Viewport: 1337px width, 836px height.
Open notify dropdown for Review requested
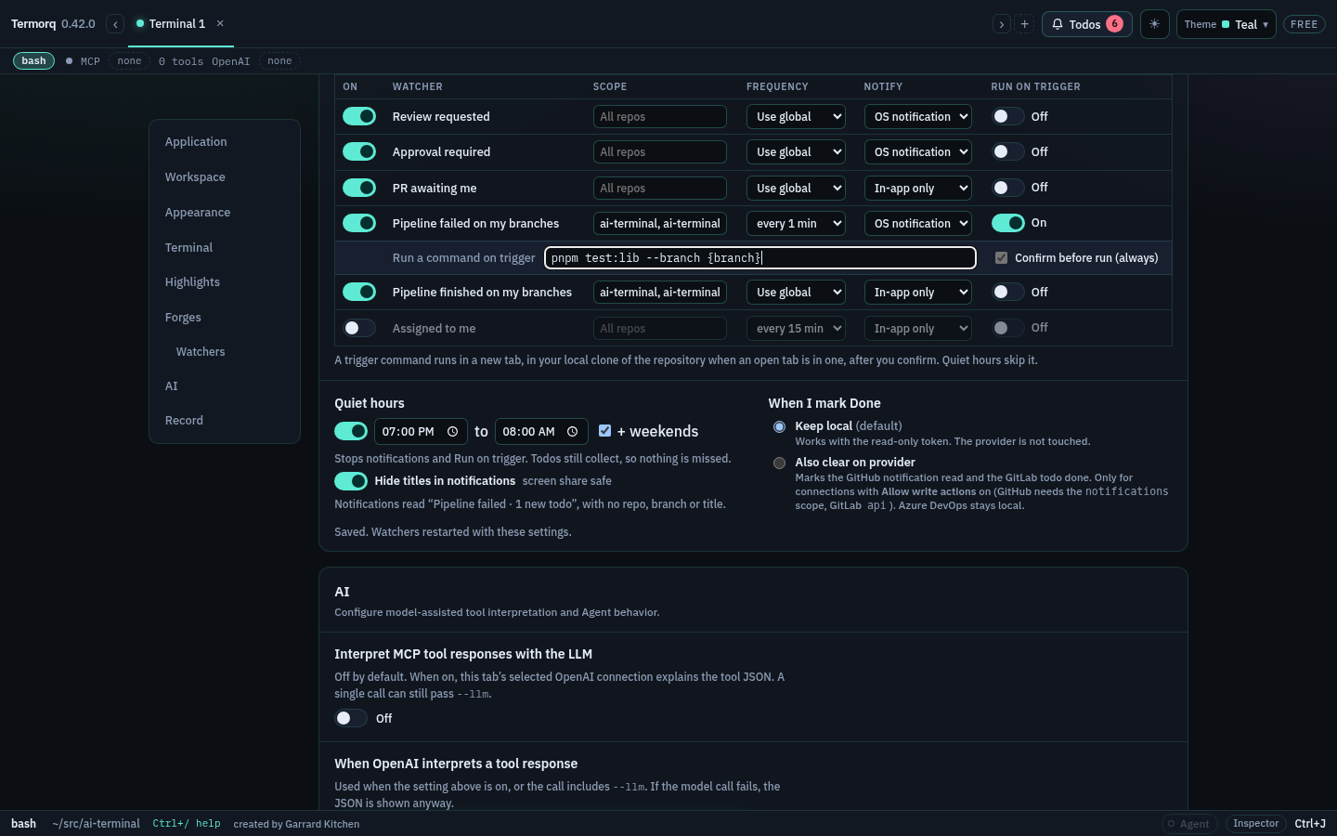(917, 116)
